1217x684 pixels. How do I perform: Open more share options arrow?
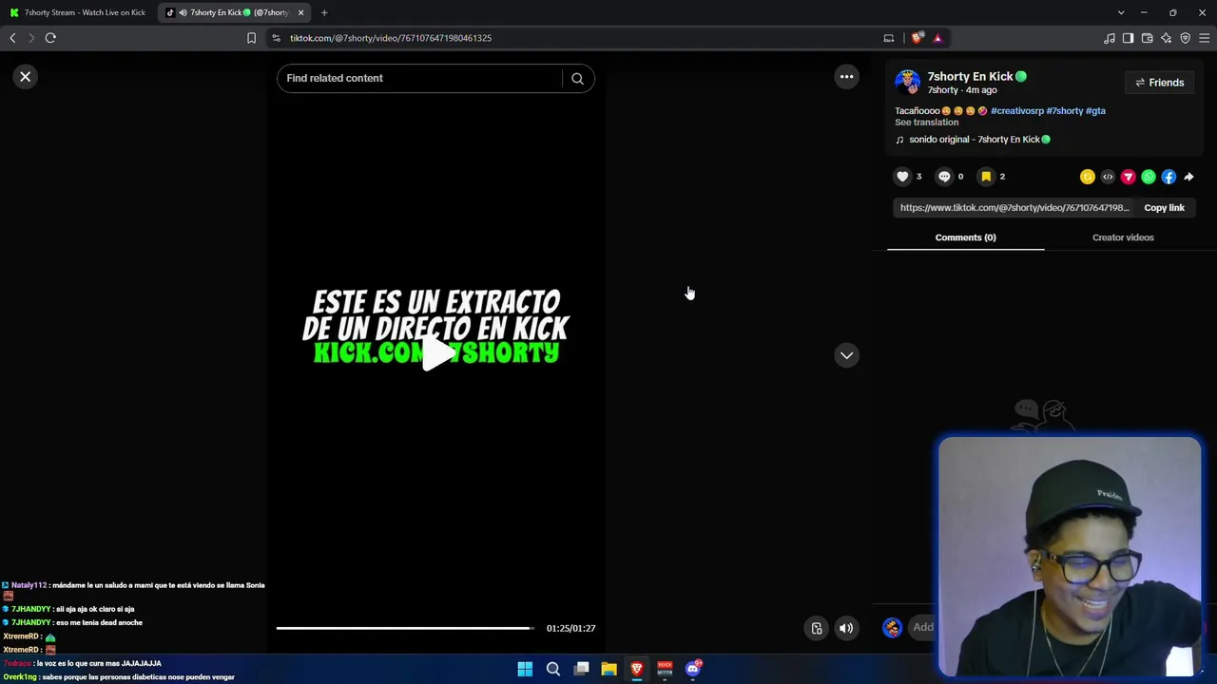click(1188, 177)
